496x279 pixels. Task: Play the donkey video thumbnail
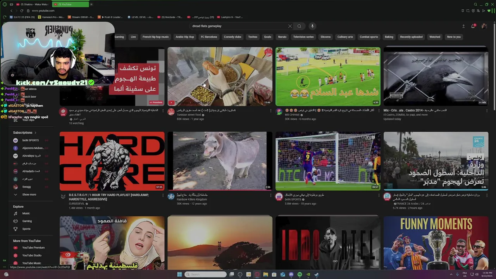coord(220,161)
